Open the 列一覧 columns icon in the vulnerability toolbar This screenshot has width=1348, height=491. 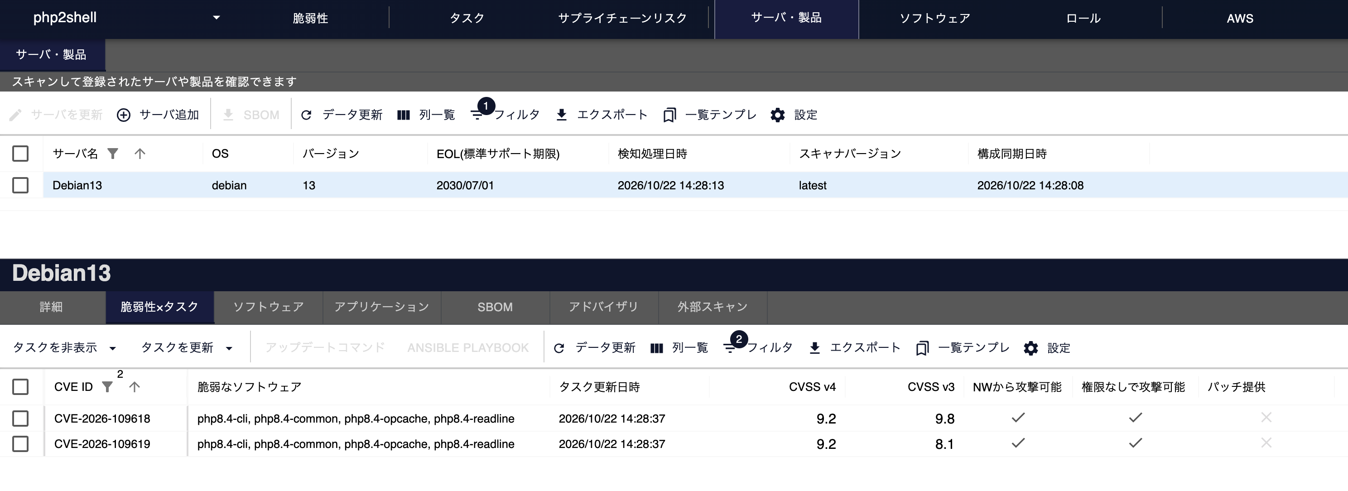coord(657,348)
